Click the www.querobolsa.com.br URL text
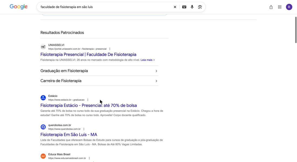This screenshot has width=297, height=162. [65, 129]
